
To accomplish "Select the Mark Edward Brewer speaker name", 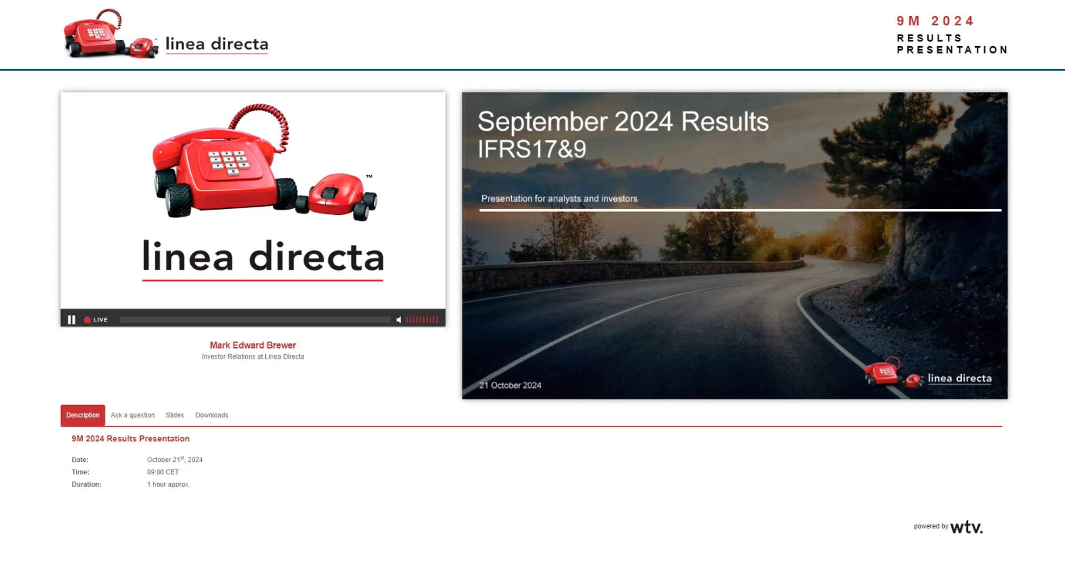I will point(253,345).
